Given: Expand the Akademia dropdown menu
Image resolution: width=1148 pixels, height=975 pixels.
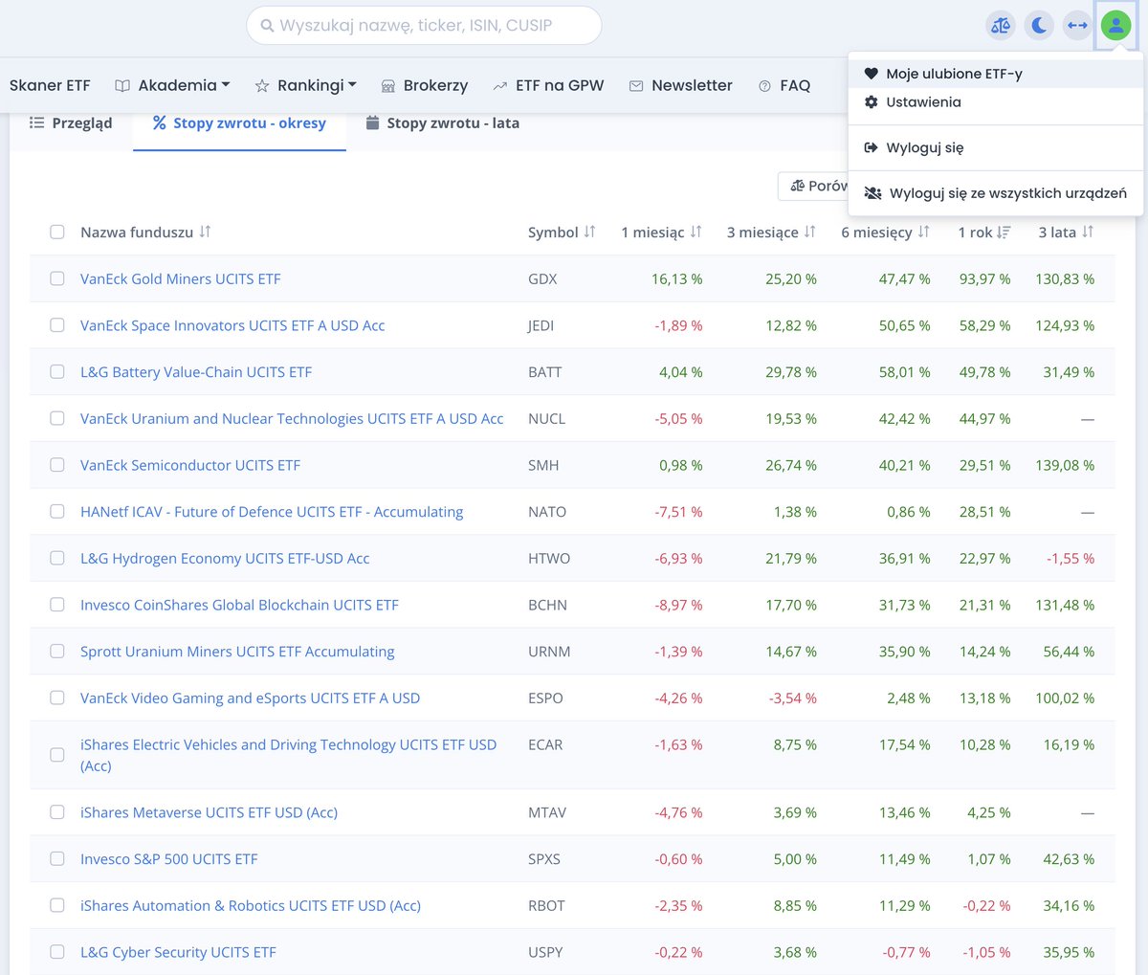Looking at the screenshot, I should pyautogui.click(x=173, y=85).
